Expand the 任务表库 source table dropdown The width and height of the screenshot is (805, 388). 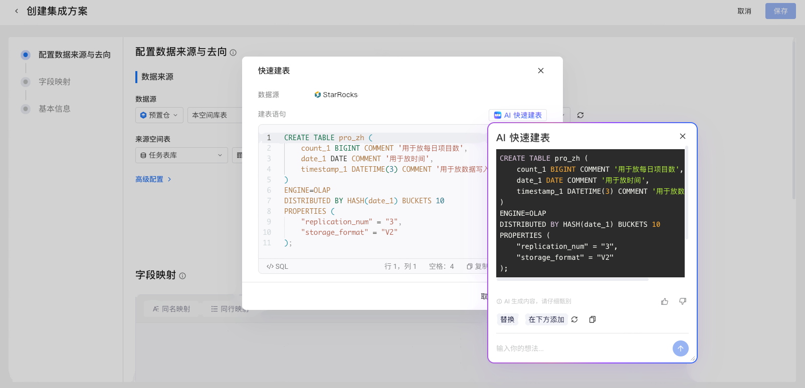[181, 155]
